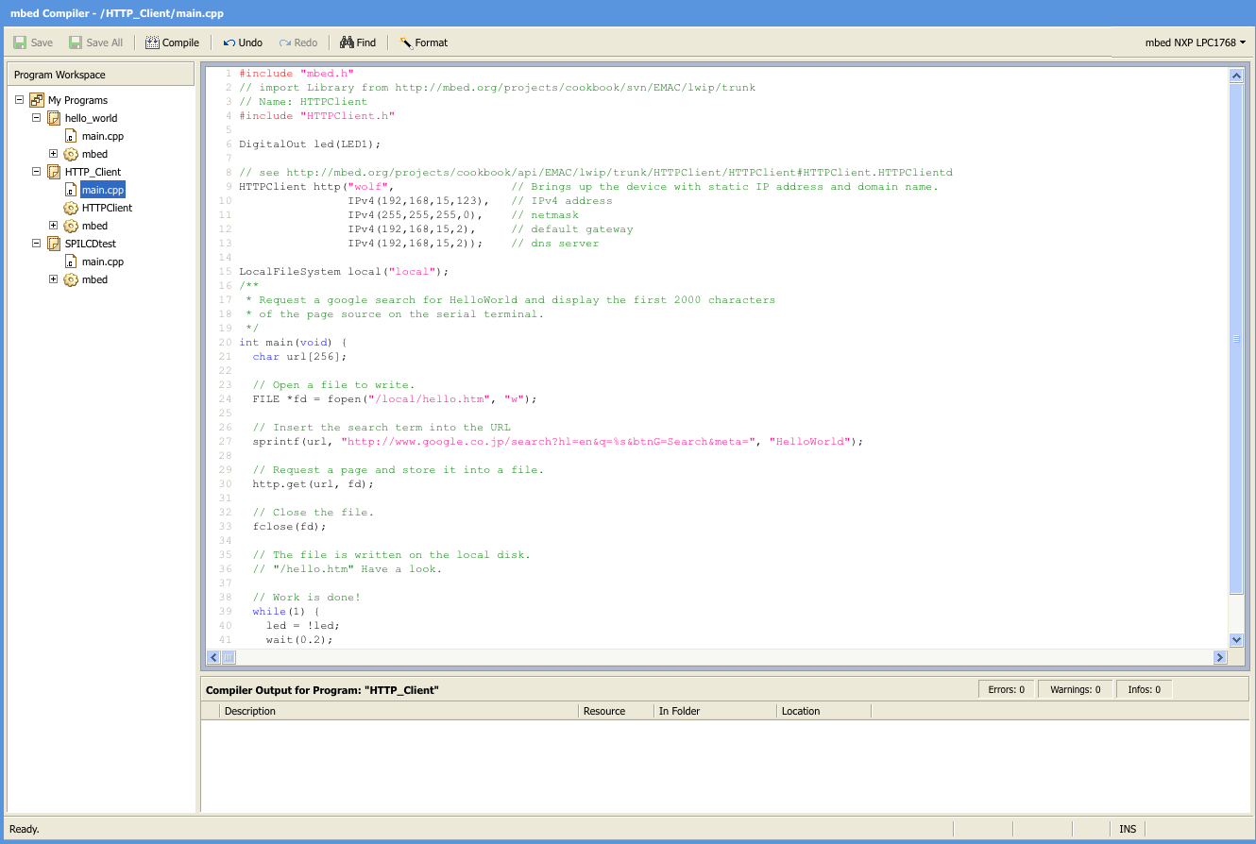Screen dimensions: 1256x844
Task: Click the LocalFileSystem local("local"); line
Action: click(x=344, y=272)
